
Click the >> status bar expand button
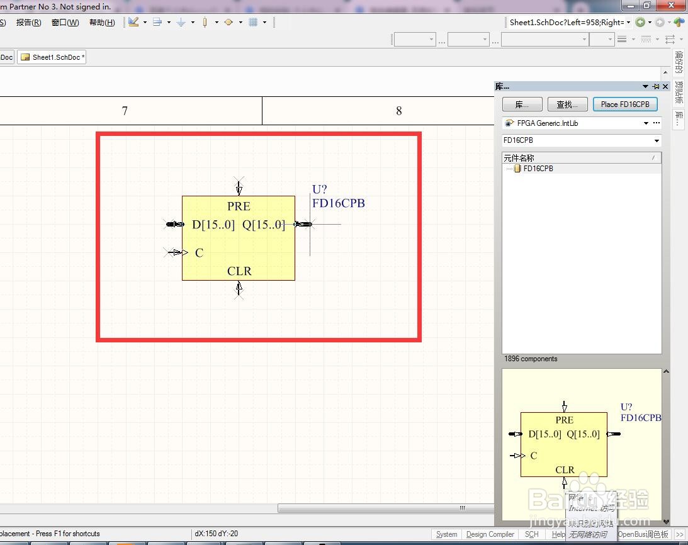click(680, 534)
